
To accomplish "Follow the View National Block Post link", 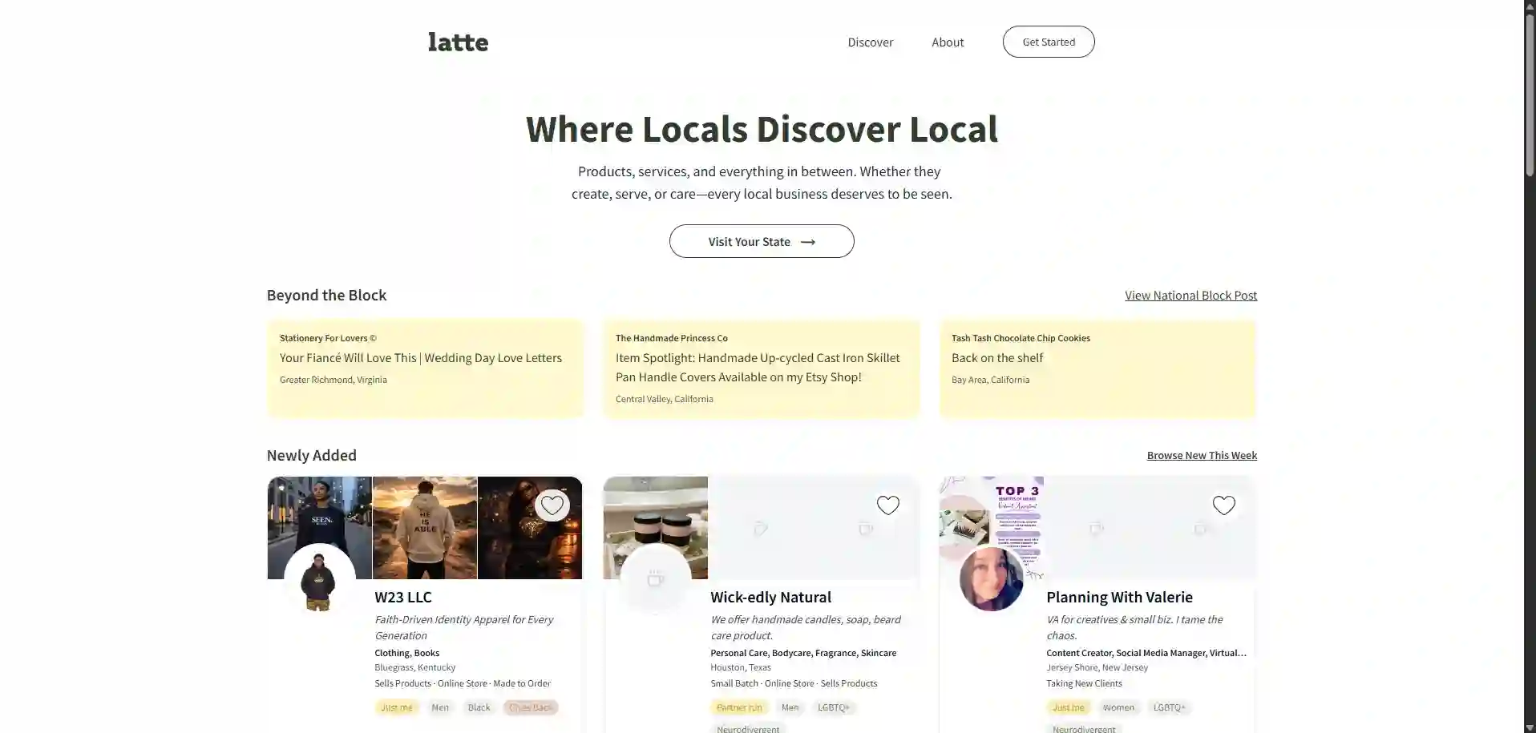I will point(1190,295).
